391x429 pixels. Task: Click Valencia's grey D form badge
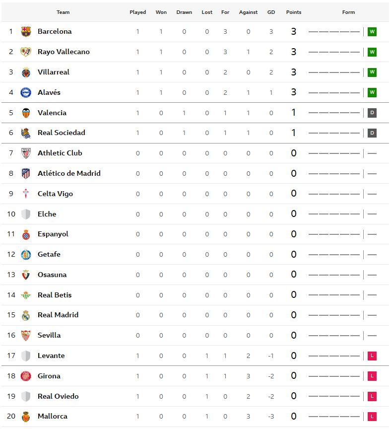(x=372, y=113)
